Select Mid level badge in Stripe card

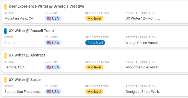click(94, 91)
